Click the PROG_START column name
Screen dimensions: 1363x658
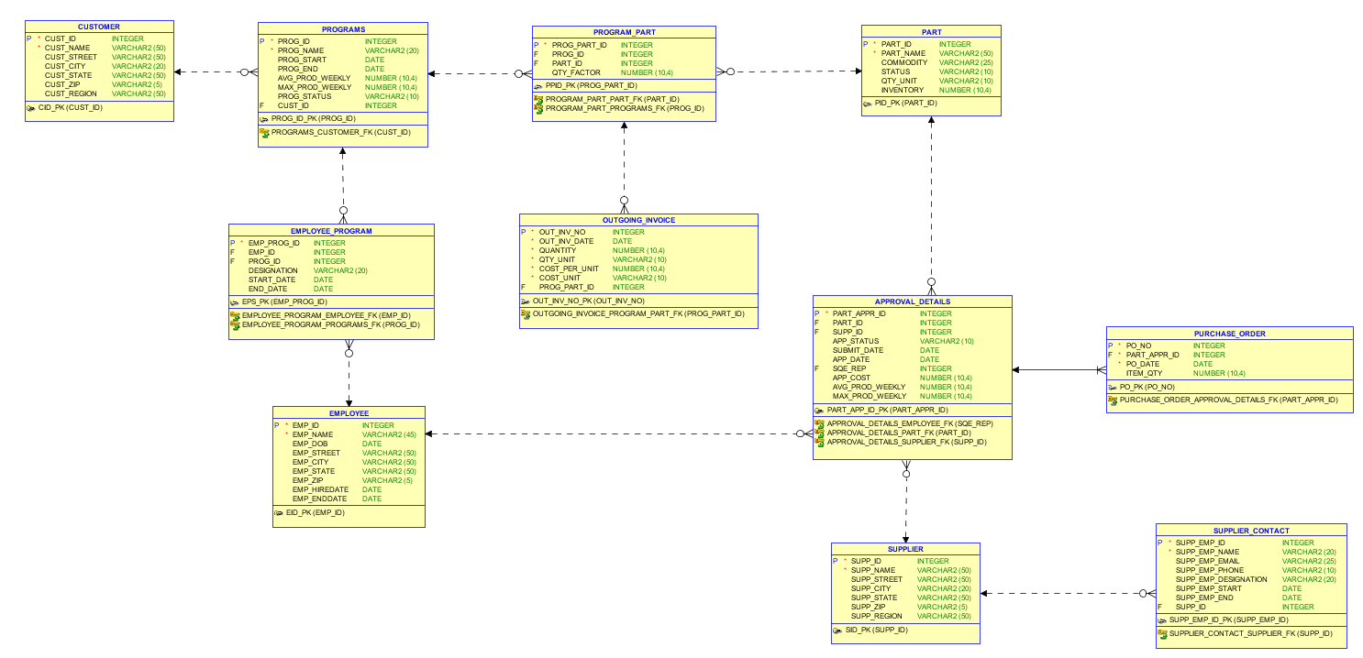tap(302, 60)
